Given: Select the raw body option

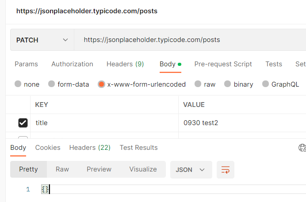Looking at the screenshot, I should [198, 84].
